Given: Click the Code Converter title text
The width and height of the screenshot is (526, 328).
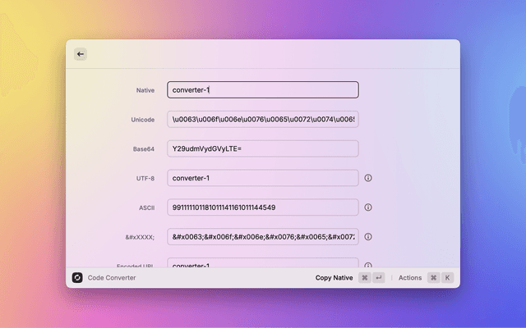Looking at the screenshot, I should (112, 278).
